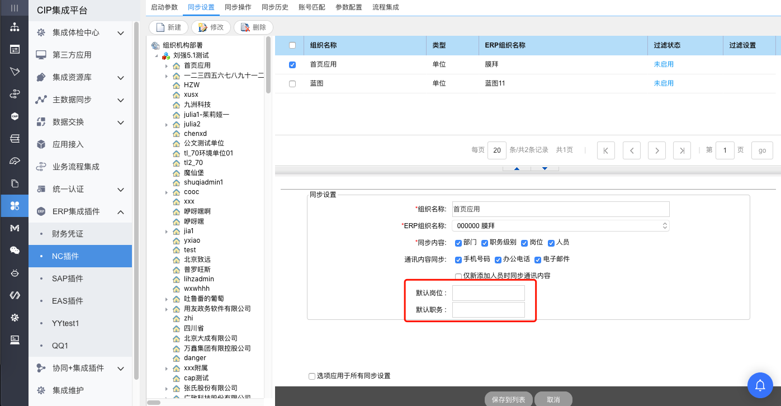Go to the last page of table
Viewport: 781px width, 406px height.
(x=681, y=150)
